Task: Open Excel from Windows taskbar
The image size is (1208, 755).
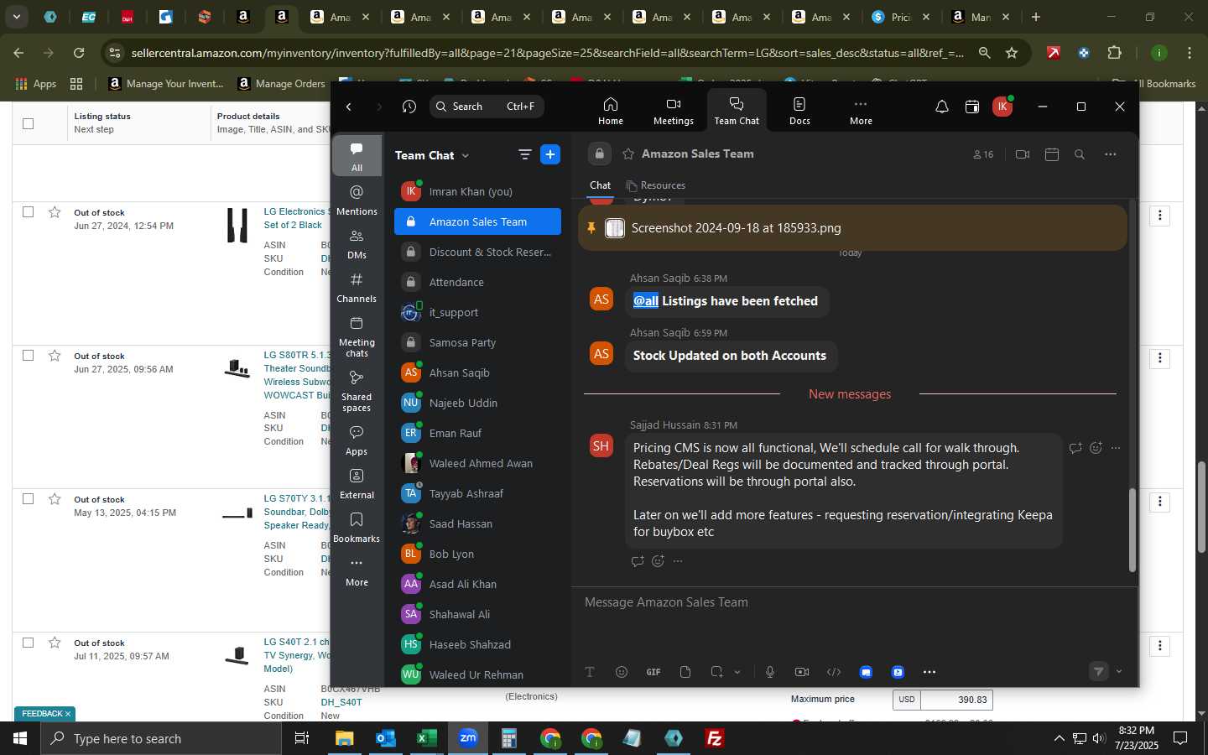Action: point(426,738)
